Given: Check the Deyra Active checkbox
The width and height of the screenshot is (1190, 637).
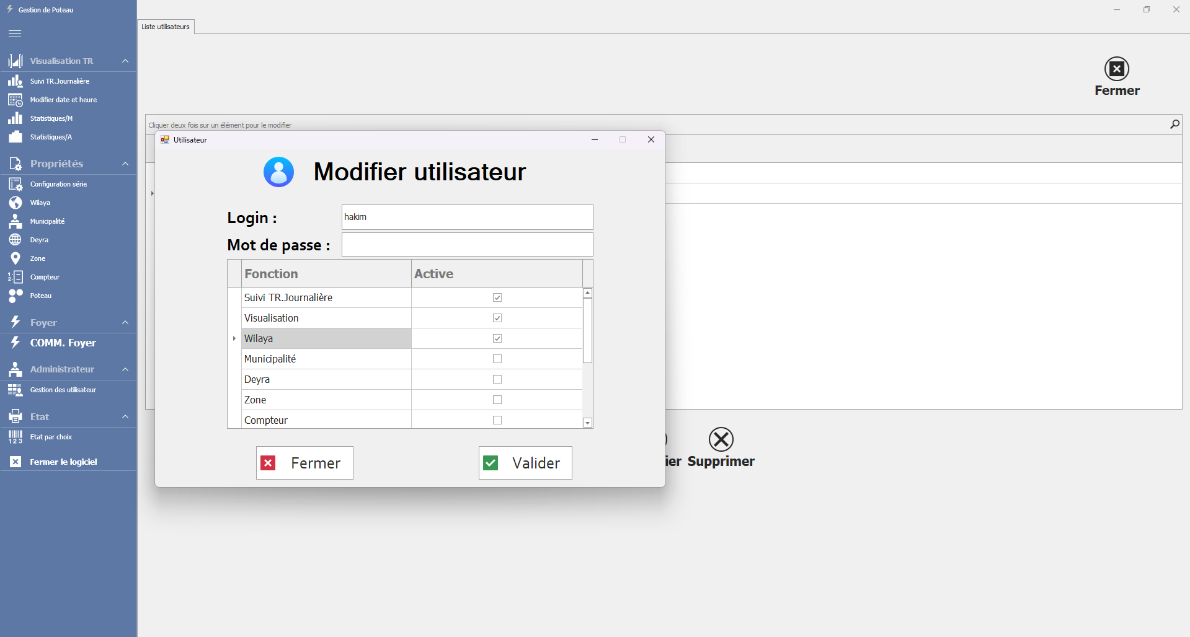Looking at the screenshot, I should 497,379.
